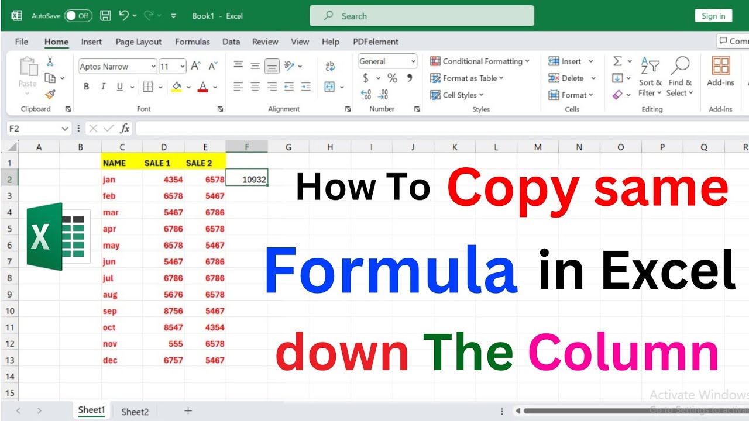749x421 pixels.
Task: Open Find & Select
Action: [x=680, y=77]
